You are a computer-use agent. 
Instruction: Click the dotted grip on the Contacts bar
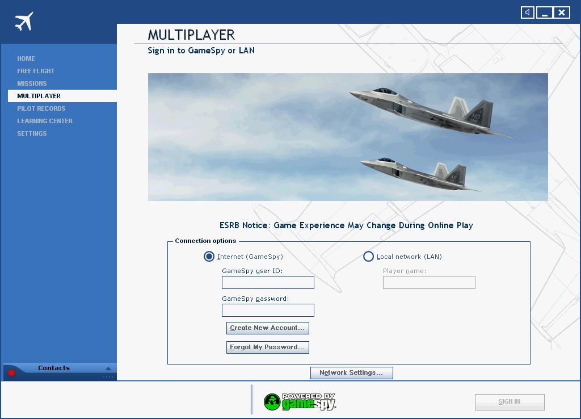(108, 376)
